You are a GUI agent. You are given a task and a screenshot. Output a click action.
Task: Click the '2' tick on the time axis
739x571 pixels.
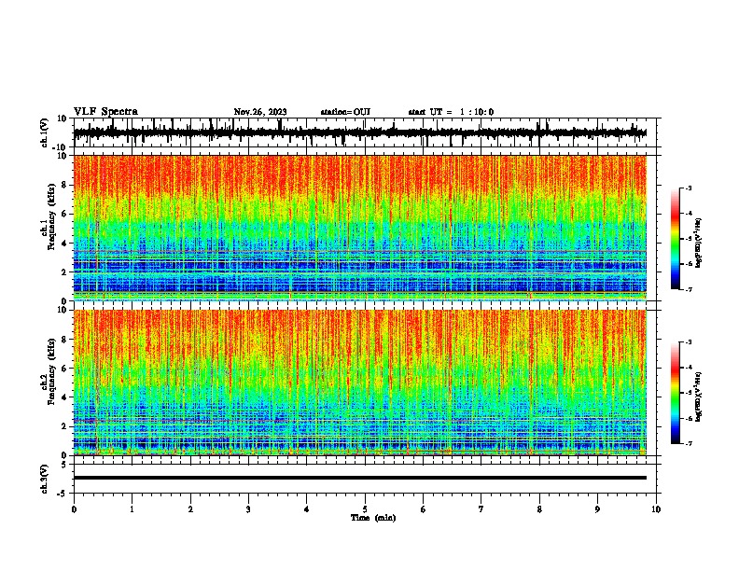[x=190, y=509]
